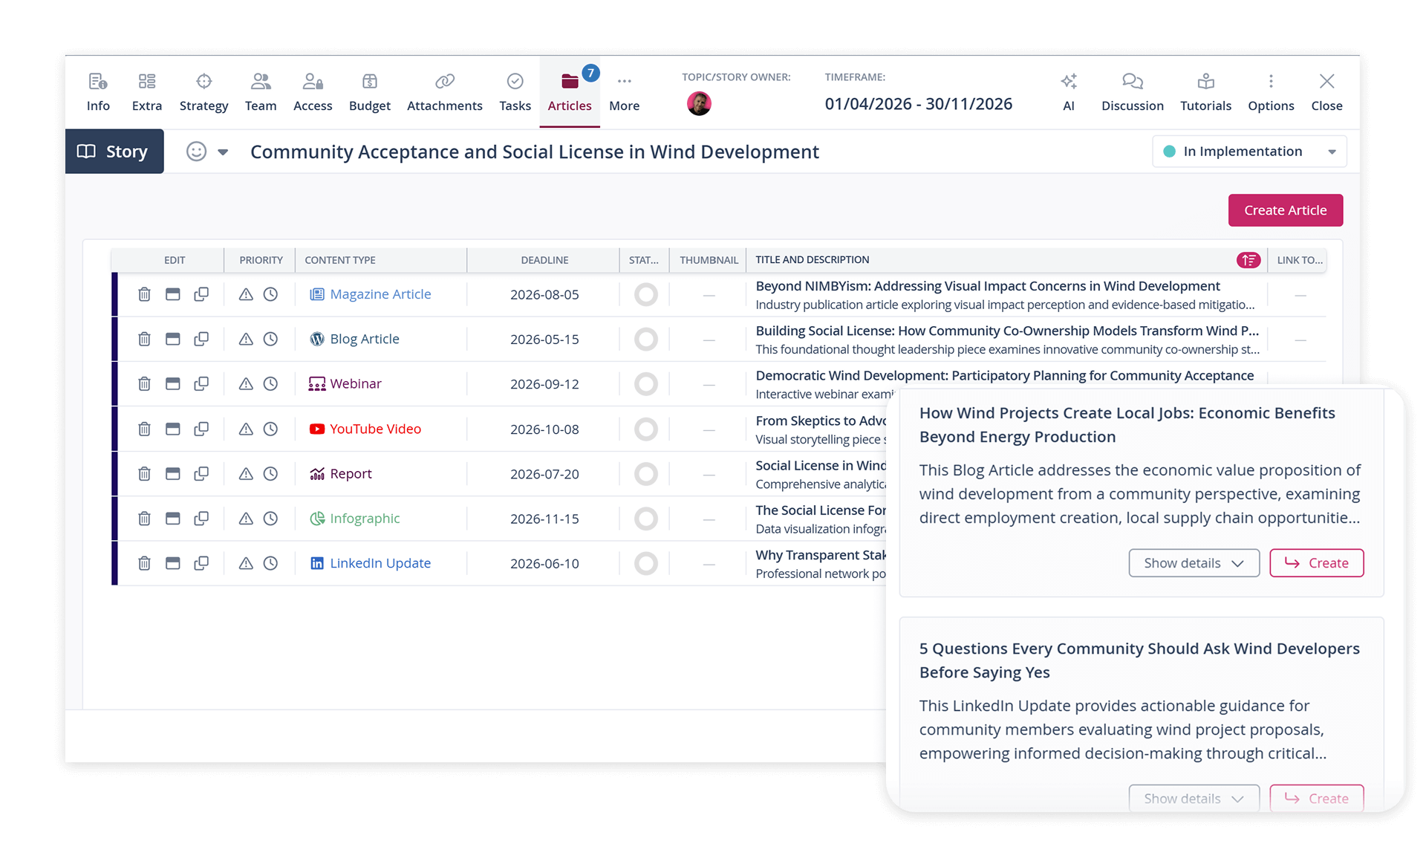The height and width of the screenshot is (867, 1426).
Task: Set a deadline reminder on the Report row
Action: tap(271, 474)
